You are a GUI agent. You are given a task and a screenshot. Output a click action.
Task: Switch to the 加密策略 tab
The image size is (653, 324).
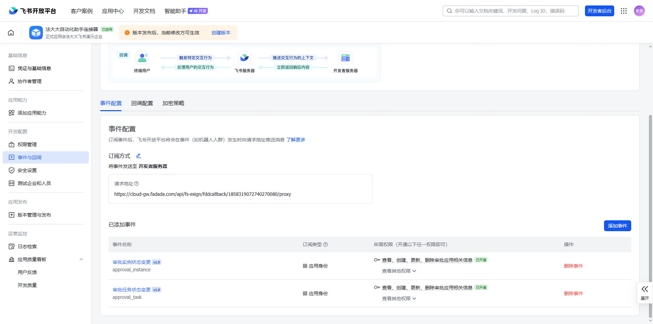pyautogui.click(x=173, y=103)
